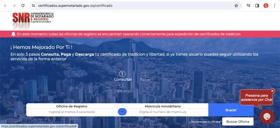Click the Buscar Oficina button
Image resolution: width=280 pixels, height=128 pixels.
click(238, 121)
